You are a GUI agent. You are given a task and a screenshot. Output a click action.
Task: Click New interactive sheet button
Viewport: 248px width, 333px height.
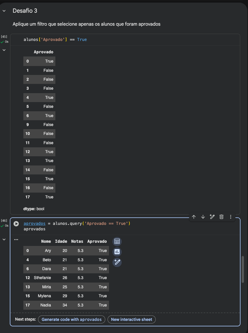[x=131, y=319]
